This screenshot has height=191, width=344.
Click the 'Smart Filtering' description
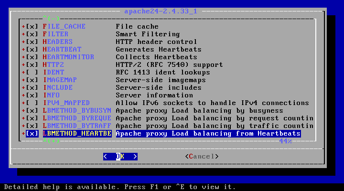coord(148,34)
